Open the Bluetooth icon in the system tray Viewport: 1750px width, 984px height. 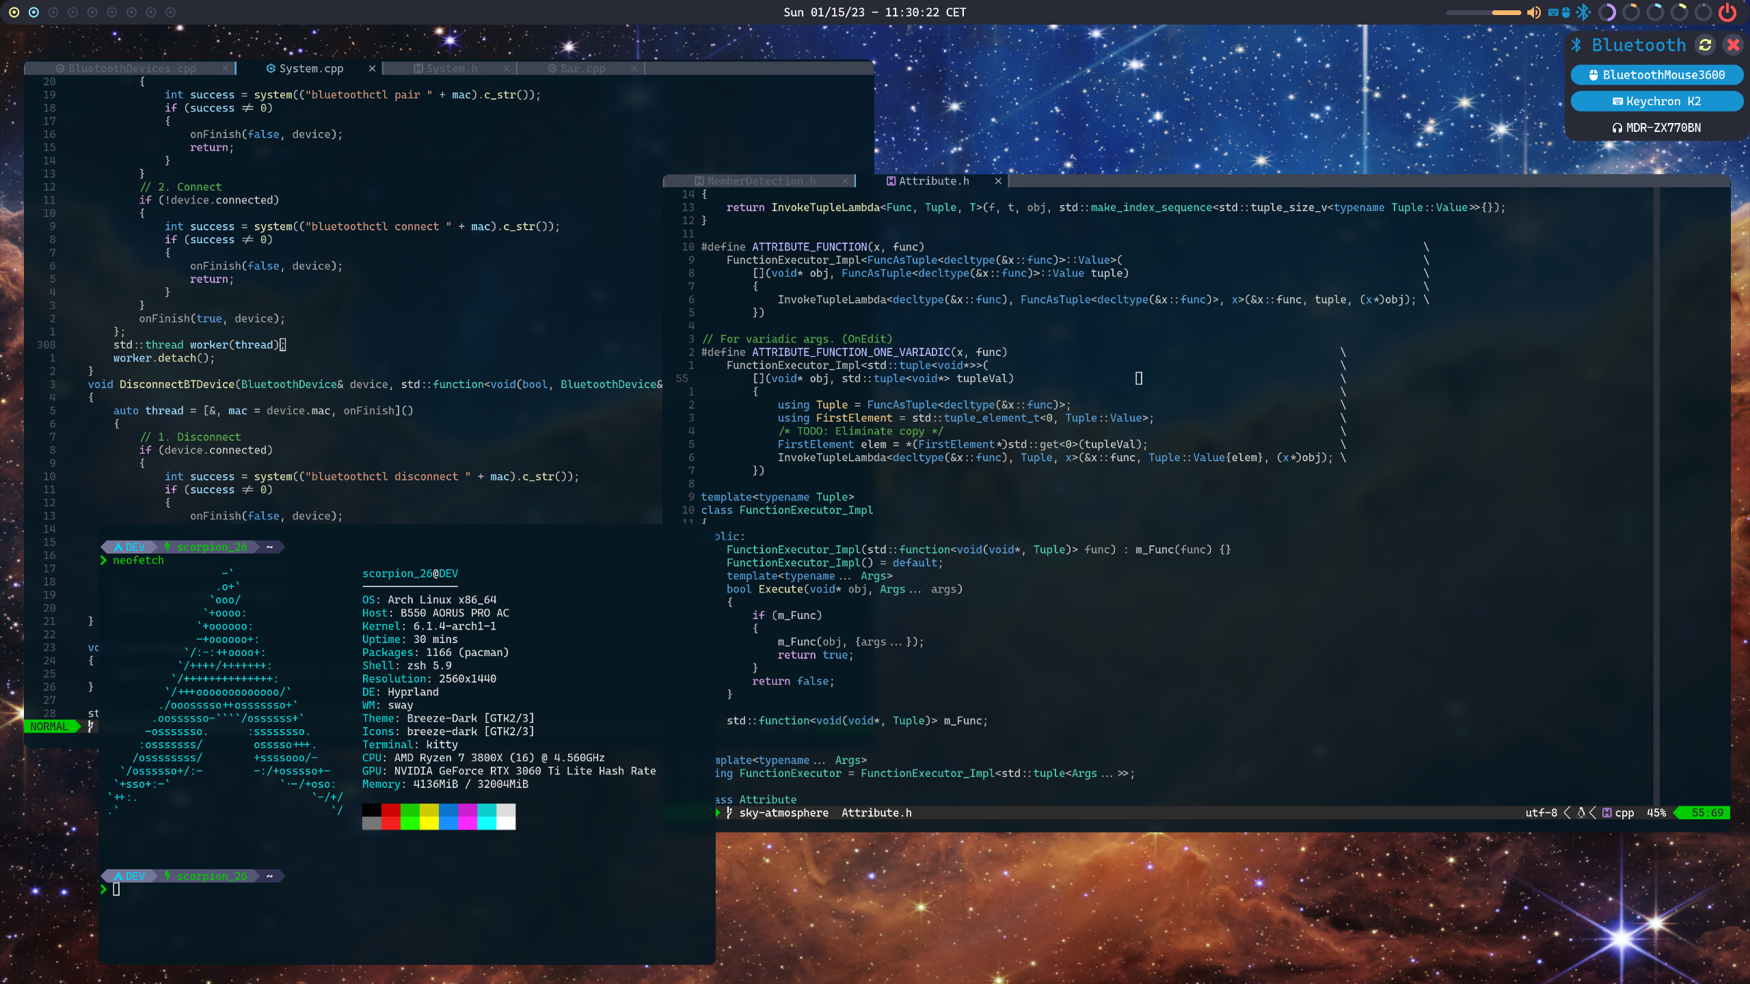1583,12
